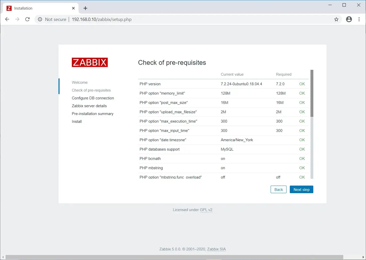The width and height of the screenshot is (366, 260).
Task: Click the ZABBIX logo
Action: point(90,62)
